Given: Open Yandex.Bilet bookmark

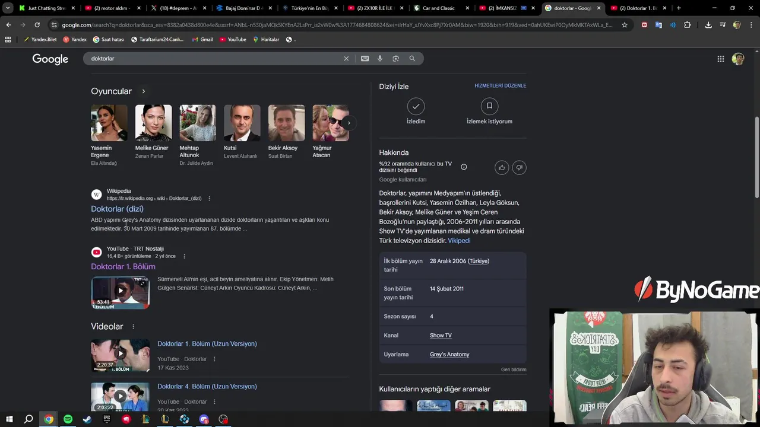Looking at the screenshot, I should 40,40.
